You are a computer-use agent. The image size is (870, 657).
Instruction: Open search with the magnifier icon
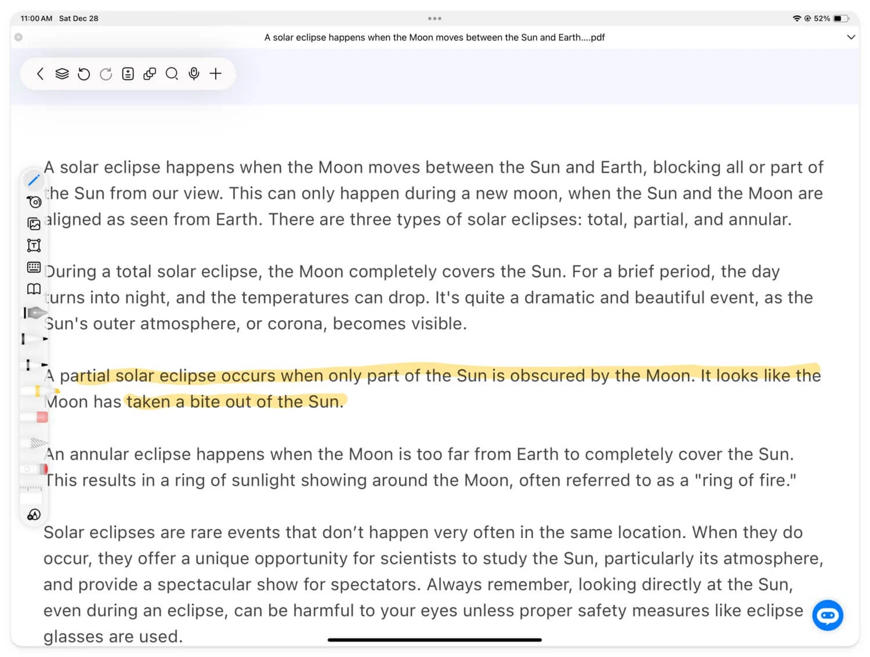[172, 74]
